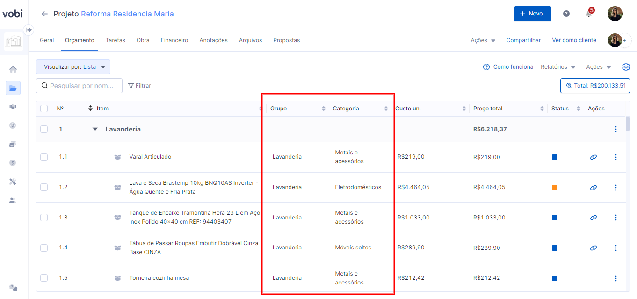Open the chat bubbles icon at sidebar bottom
Image resolution: width=637 pixels, height=299 pixels.
(x=14, y=288)
